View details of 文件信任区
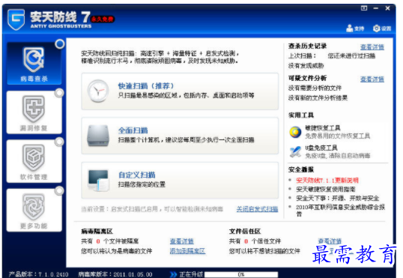Viewport: 403px width, 278px height. (x=330, y=241)
